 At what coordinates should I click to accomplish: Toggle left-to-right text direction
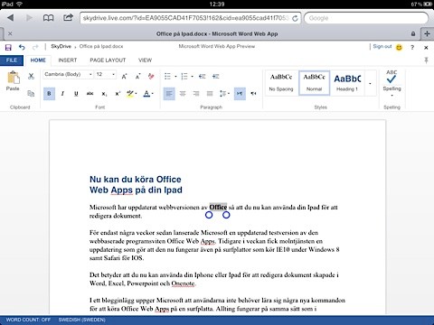coord(240,94)
